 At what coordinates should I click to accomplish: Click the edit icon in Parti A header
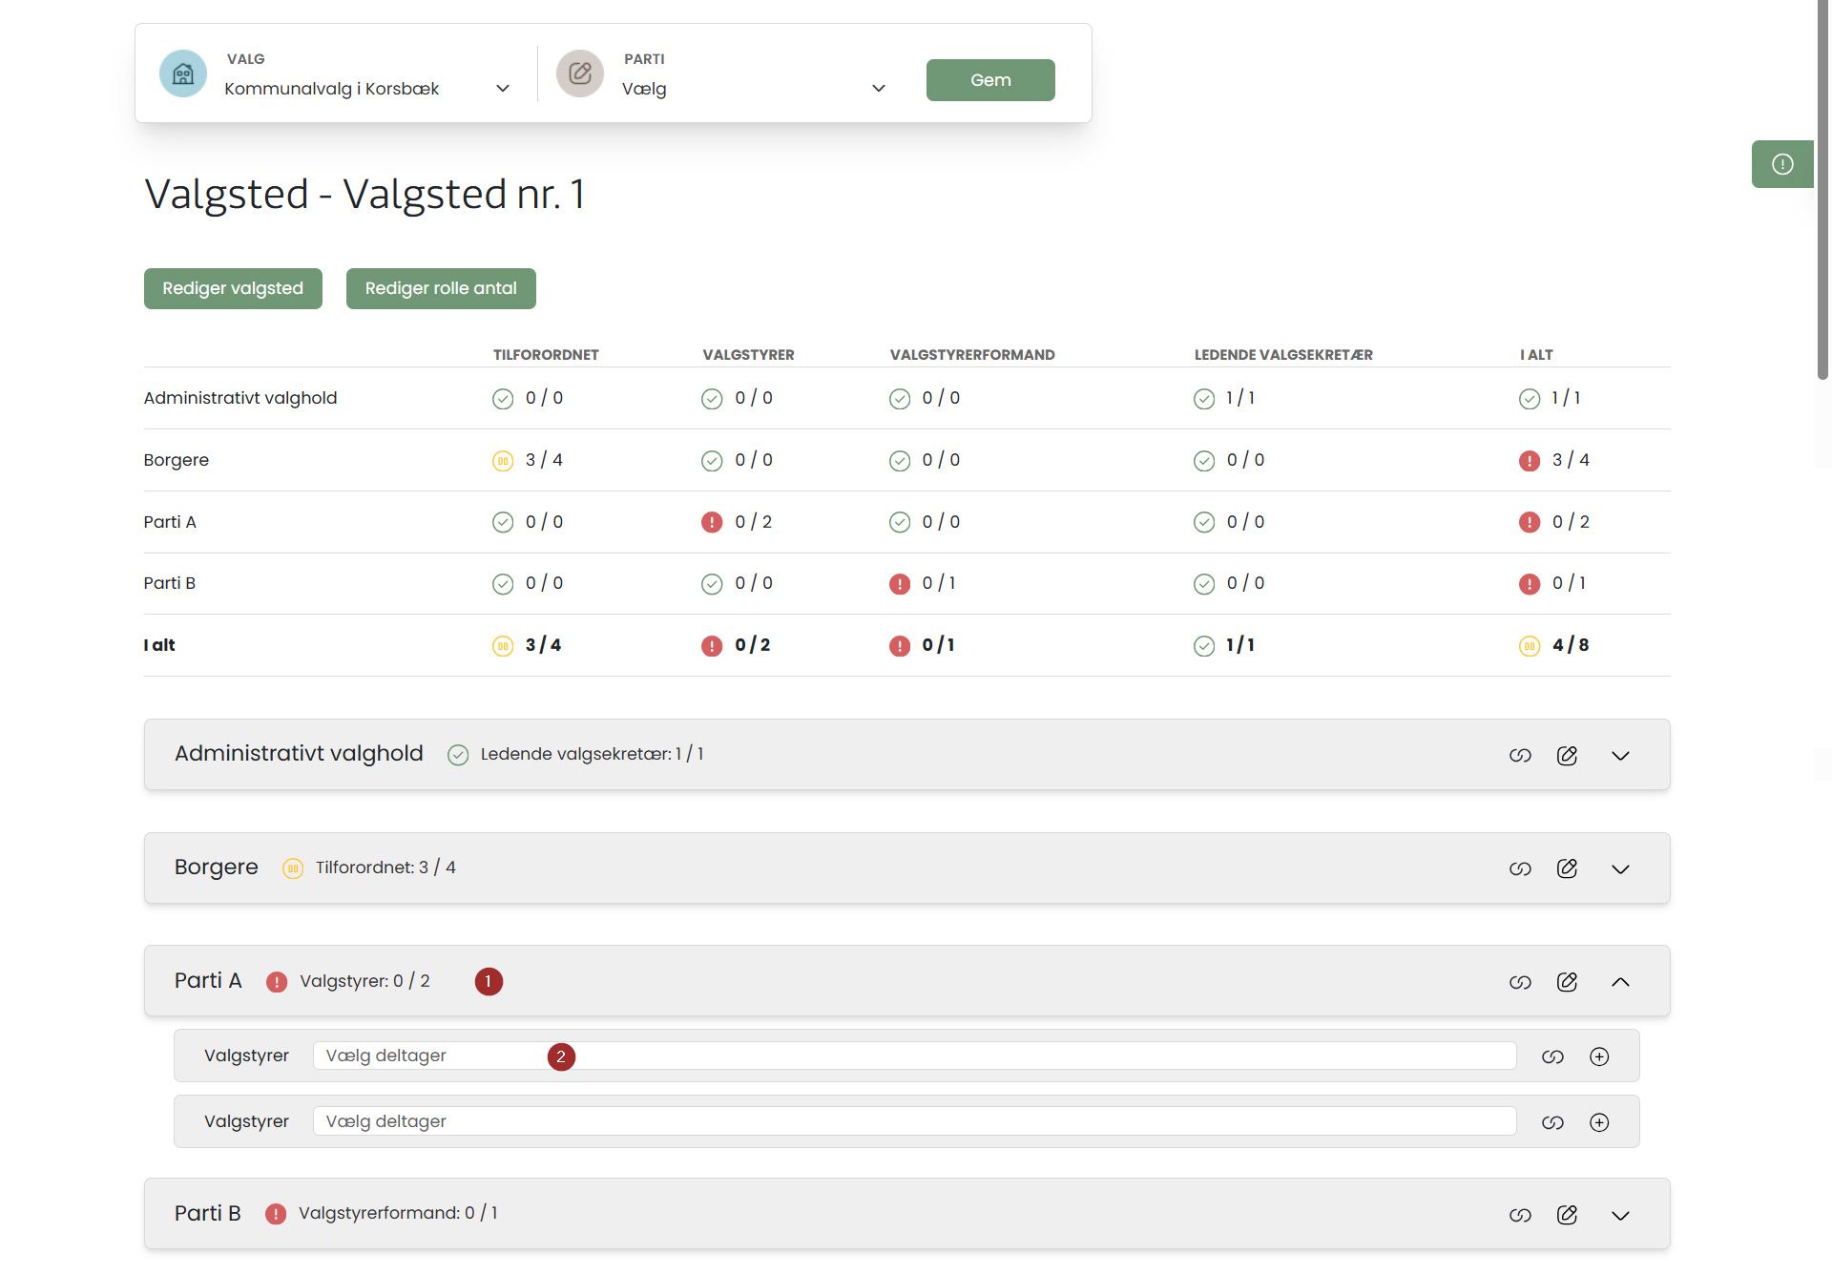pos(1567,981)
